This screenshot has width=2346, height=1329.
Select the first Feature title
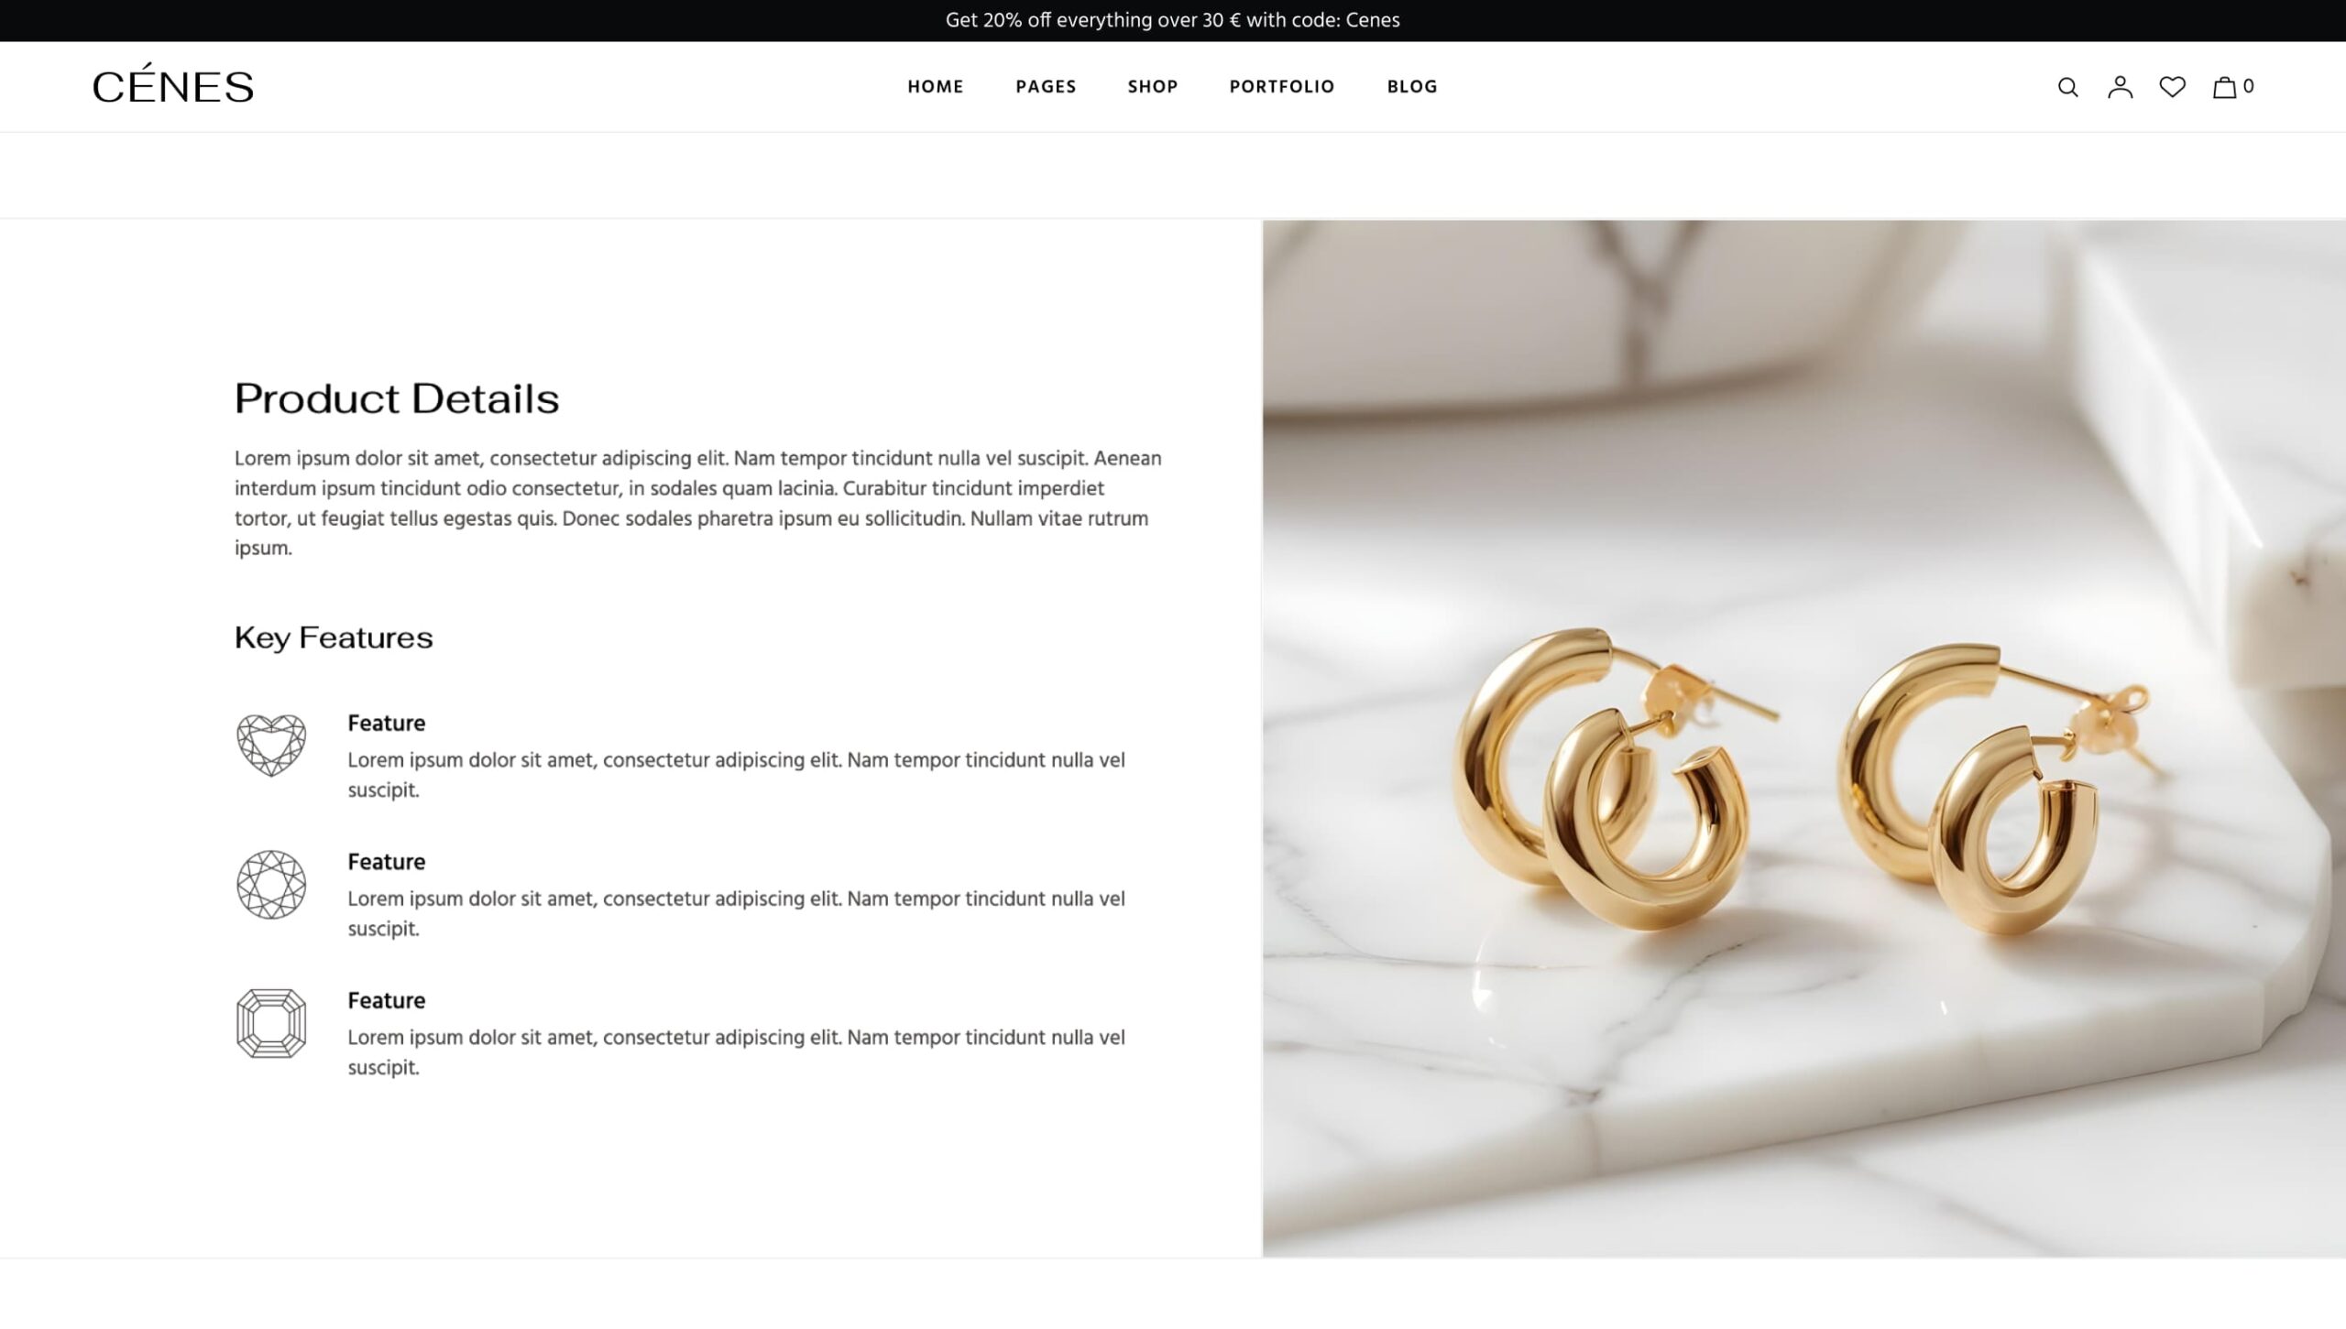click(387, 724)
